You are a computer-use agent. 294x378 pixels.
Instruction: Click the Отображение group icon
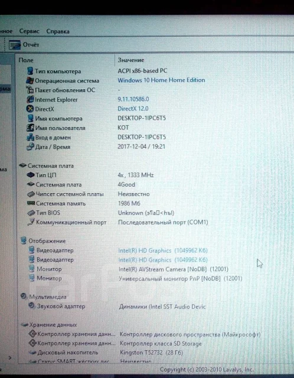24,240
